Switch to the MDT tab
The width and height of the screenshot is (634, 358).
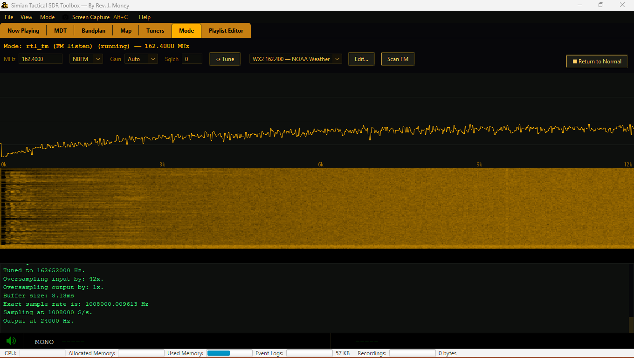pyautogui.click(x=61, y=31)
